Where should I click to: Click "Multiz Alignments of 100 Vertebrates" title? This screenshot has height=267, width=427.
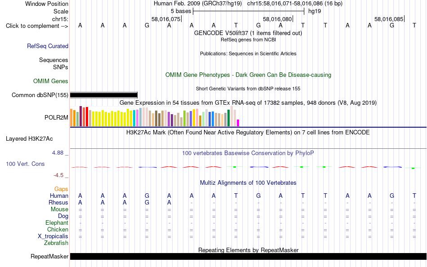(x=248, y=183)
